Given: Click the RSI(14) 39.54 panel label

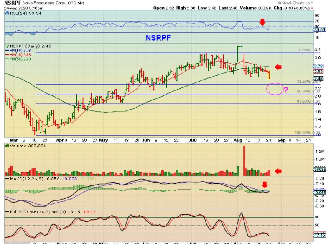Looking at the screenshot, I should (25, 13).
